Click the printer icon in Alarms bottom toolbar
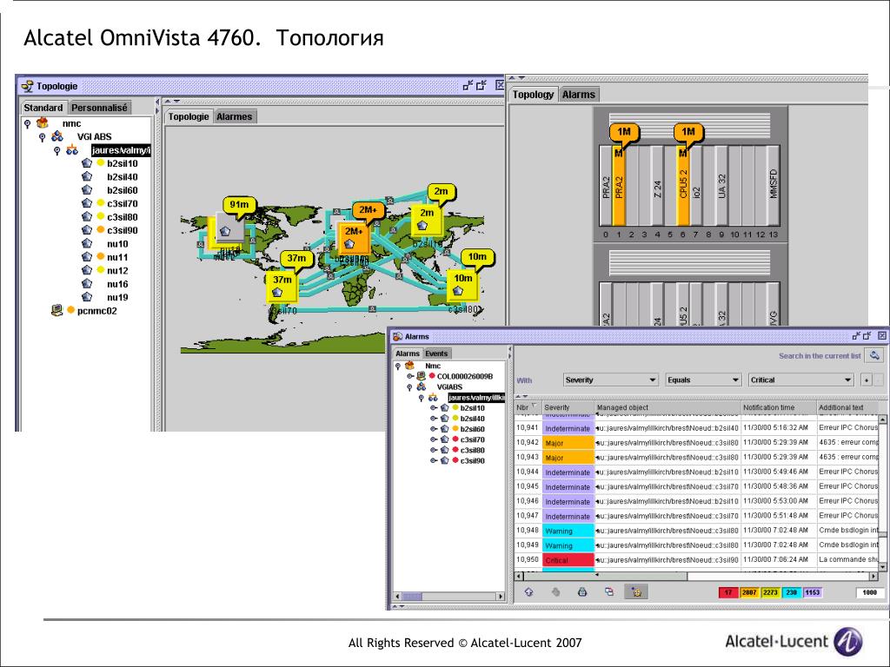This screenshot has height=667, width=890. (x=582, y=591)
